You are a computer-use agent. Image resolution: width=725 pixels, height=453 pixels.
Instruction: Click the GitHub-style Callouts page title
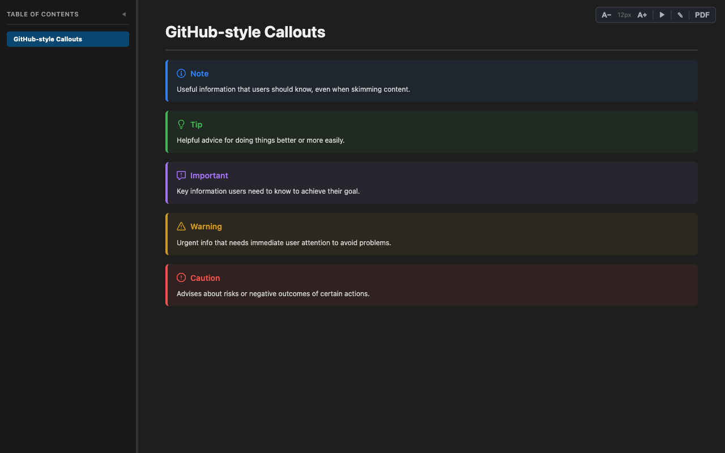[x=245, y=32]
